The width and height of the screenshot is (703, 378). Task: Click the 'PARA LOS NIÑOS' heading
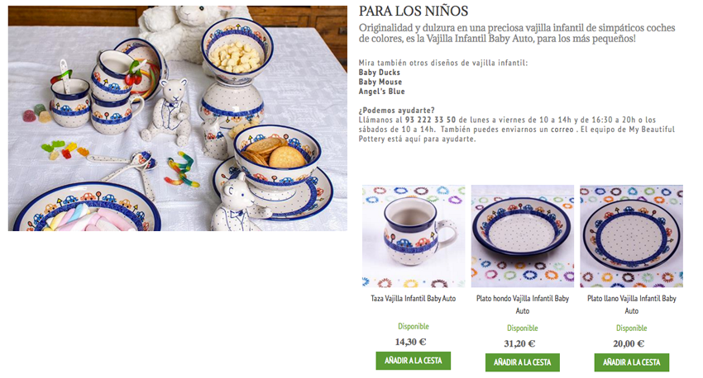point(414,11)
